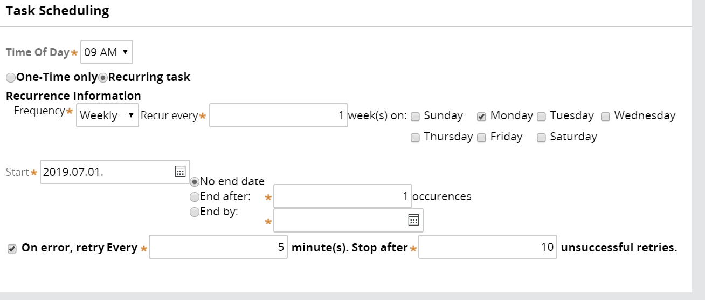Choose the No end date option
This screenshot has width=705, height=300.
(x=195, y=182)
